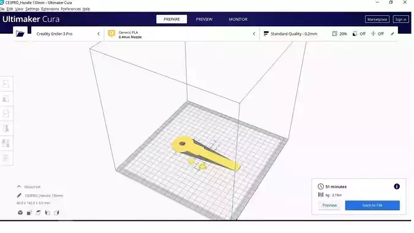Collapse the Object list panel

point(19,187)
